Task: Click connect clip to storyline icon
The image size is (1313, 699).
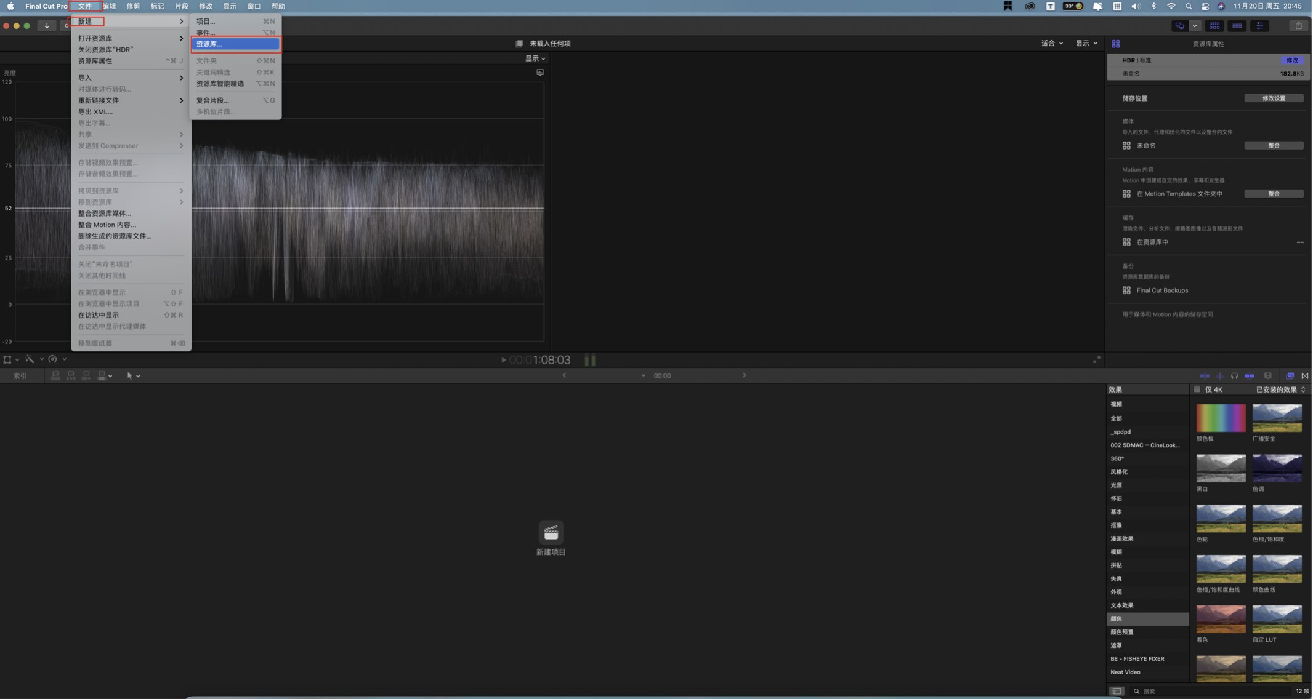Action: tap(55, 376)
